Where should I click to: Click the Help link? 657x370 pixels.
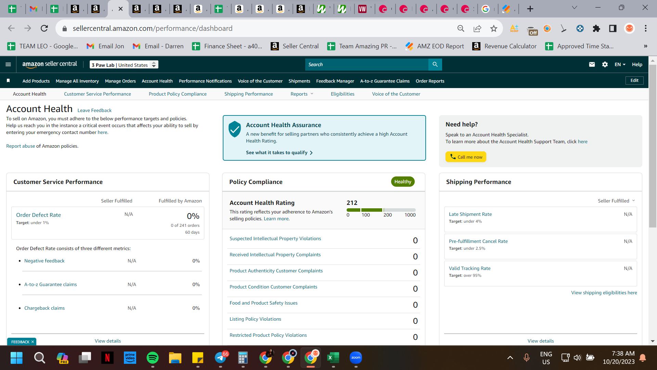tap(637, 64)
